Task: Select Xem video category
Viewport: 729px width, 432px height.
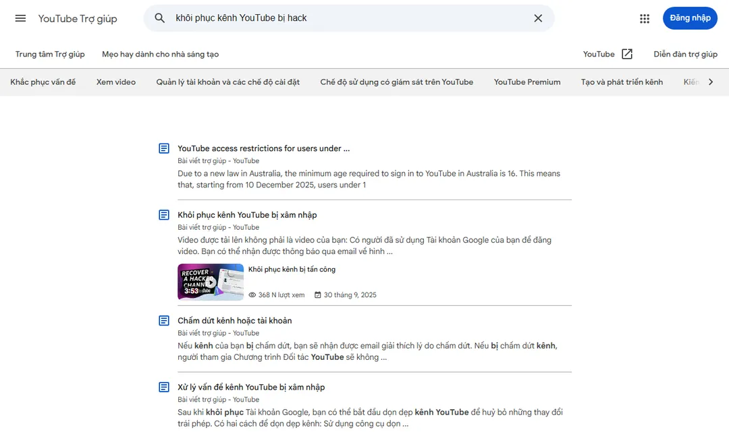Action: [x=116, y=82]
